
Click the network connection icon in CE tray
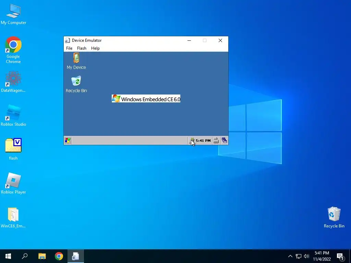pos(192,141)
